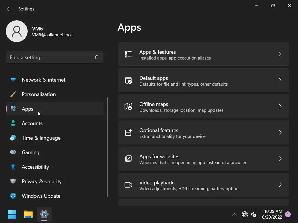Expand Default apps with its chevron
Viewport: 298px width, 223px height.
(280, 80)
